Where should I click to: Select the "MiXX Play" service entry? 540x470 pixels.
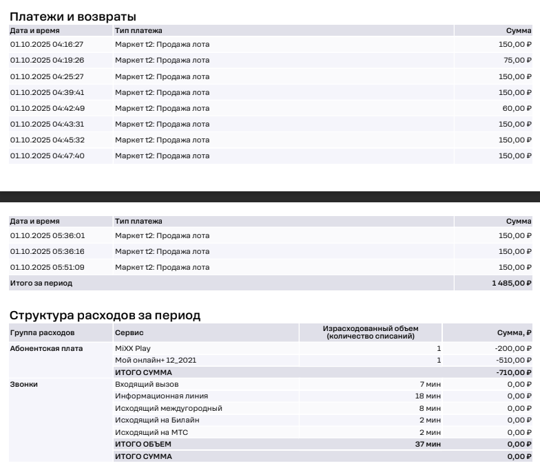point(132,349)
